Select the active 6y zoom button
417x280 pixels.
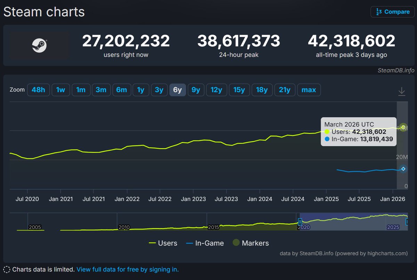pyautogui.click(x=178, y=90)
